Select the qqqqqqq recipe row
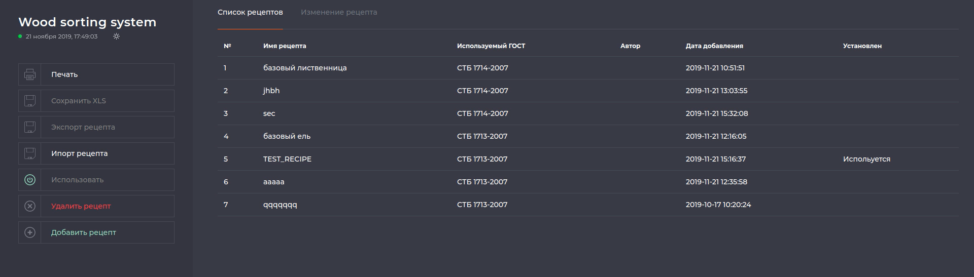This screenshot has height=277, width=974. point(280,205)
